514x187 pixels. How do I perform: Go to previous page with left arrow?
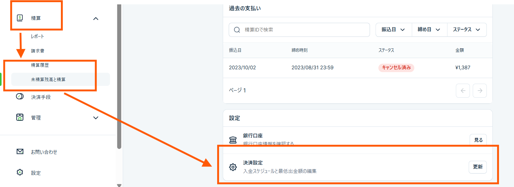(463, 91)
